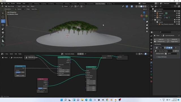Toggle Pick Instance checkbox in Instance node
The height and width of the screenshot is (102, 181).
click(87, 76)
